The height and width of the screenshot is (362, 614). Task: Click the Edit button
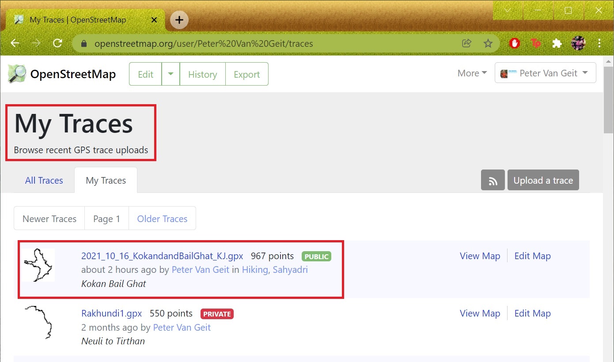[146, 74]
